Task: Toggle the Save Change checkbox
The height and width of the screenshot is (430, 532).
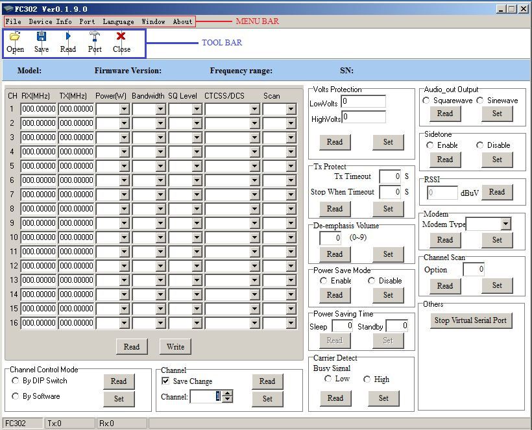Action: [x=165, y=381]
